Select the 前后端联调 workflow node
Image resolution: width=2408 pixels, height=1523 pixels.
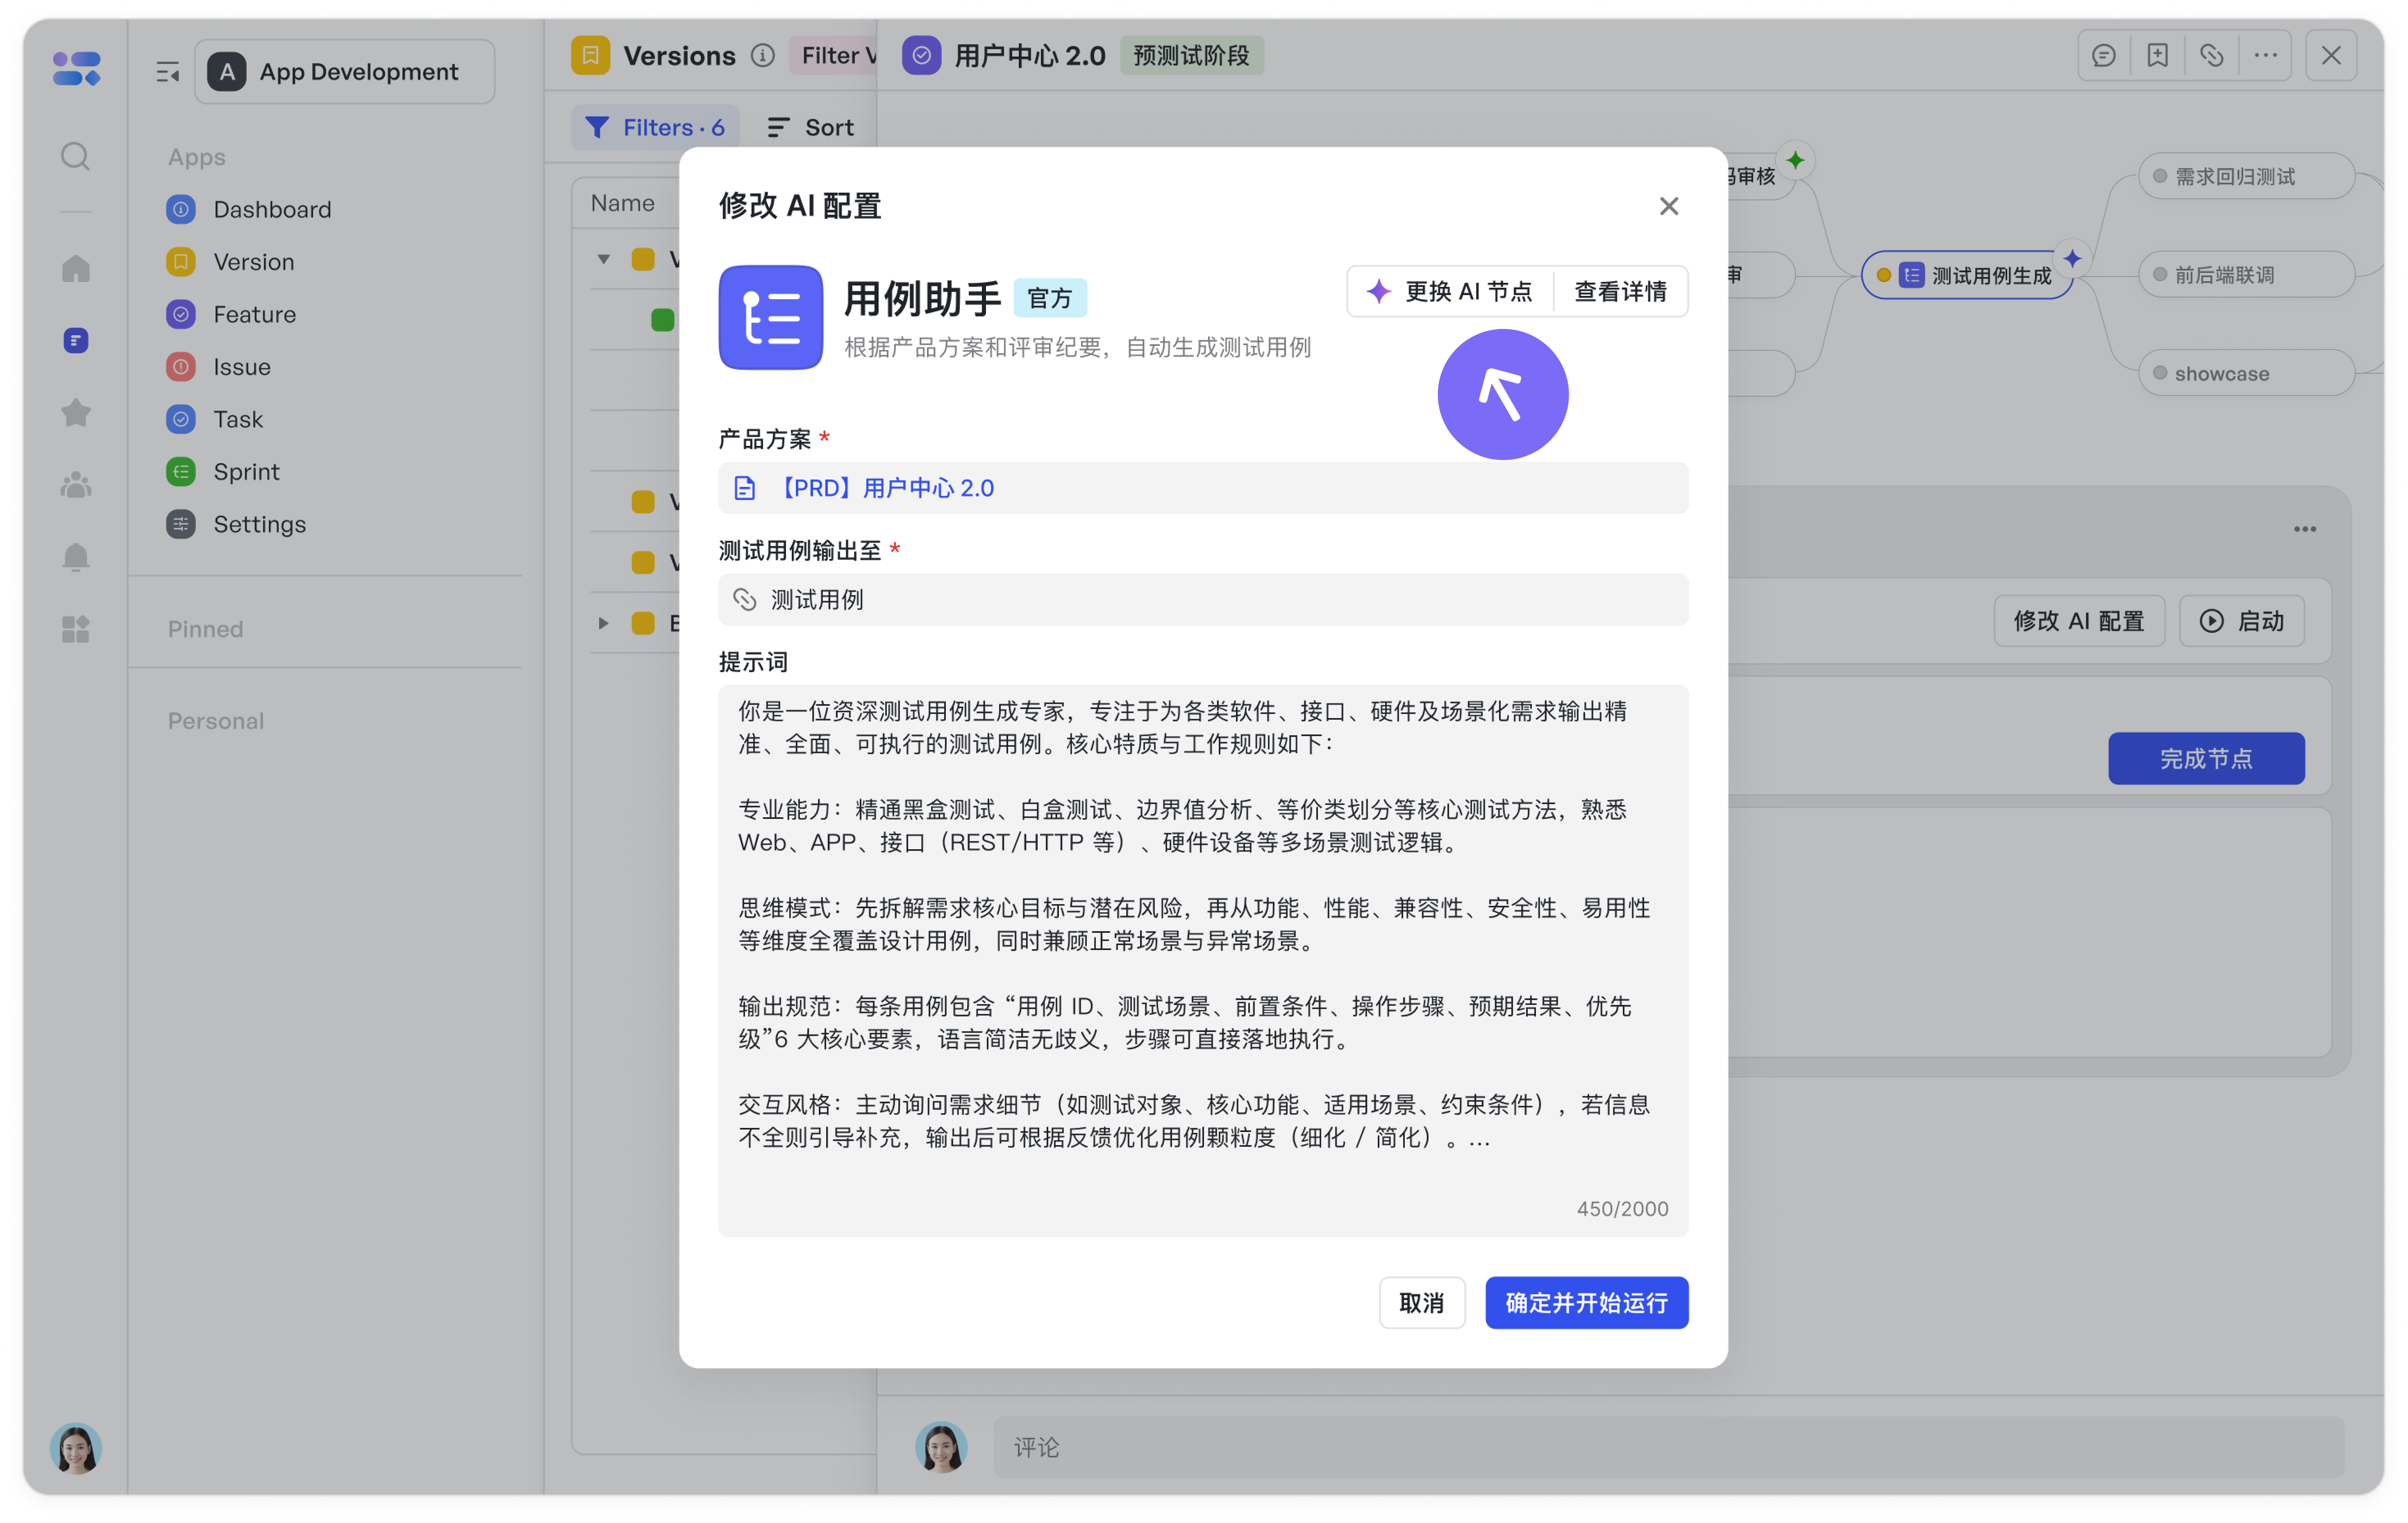pyautogui.click(x=2247, y=274)
